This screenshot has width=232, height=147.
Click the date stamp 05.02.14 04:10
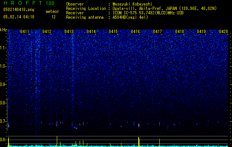click(x=19, y=17)
